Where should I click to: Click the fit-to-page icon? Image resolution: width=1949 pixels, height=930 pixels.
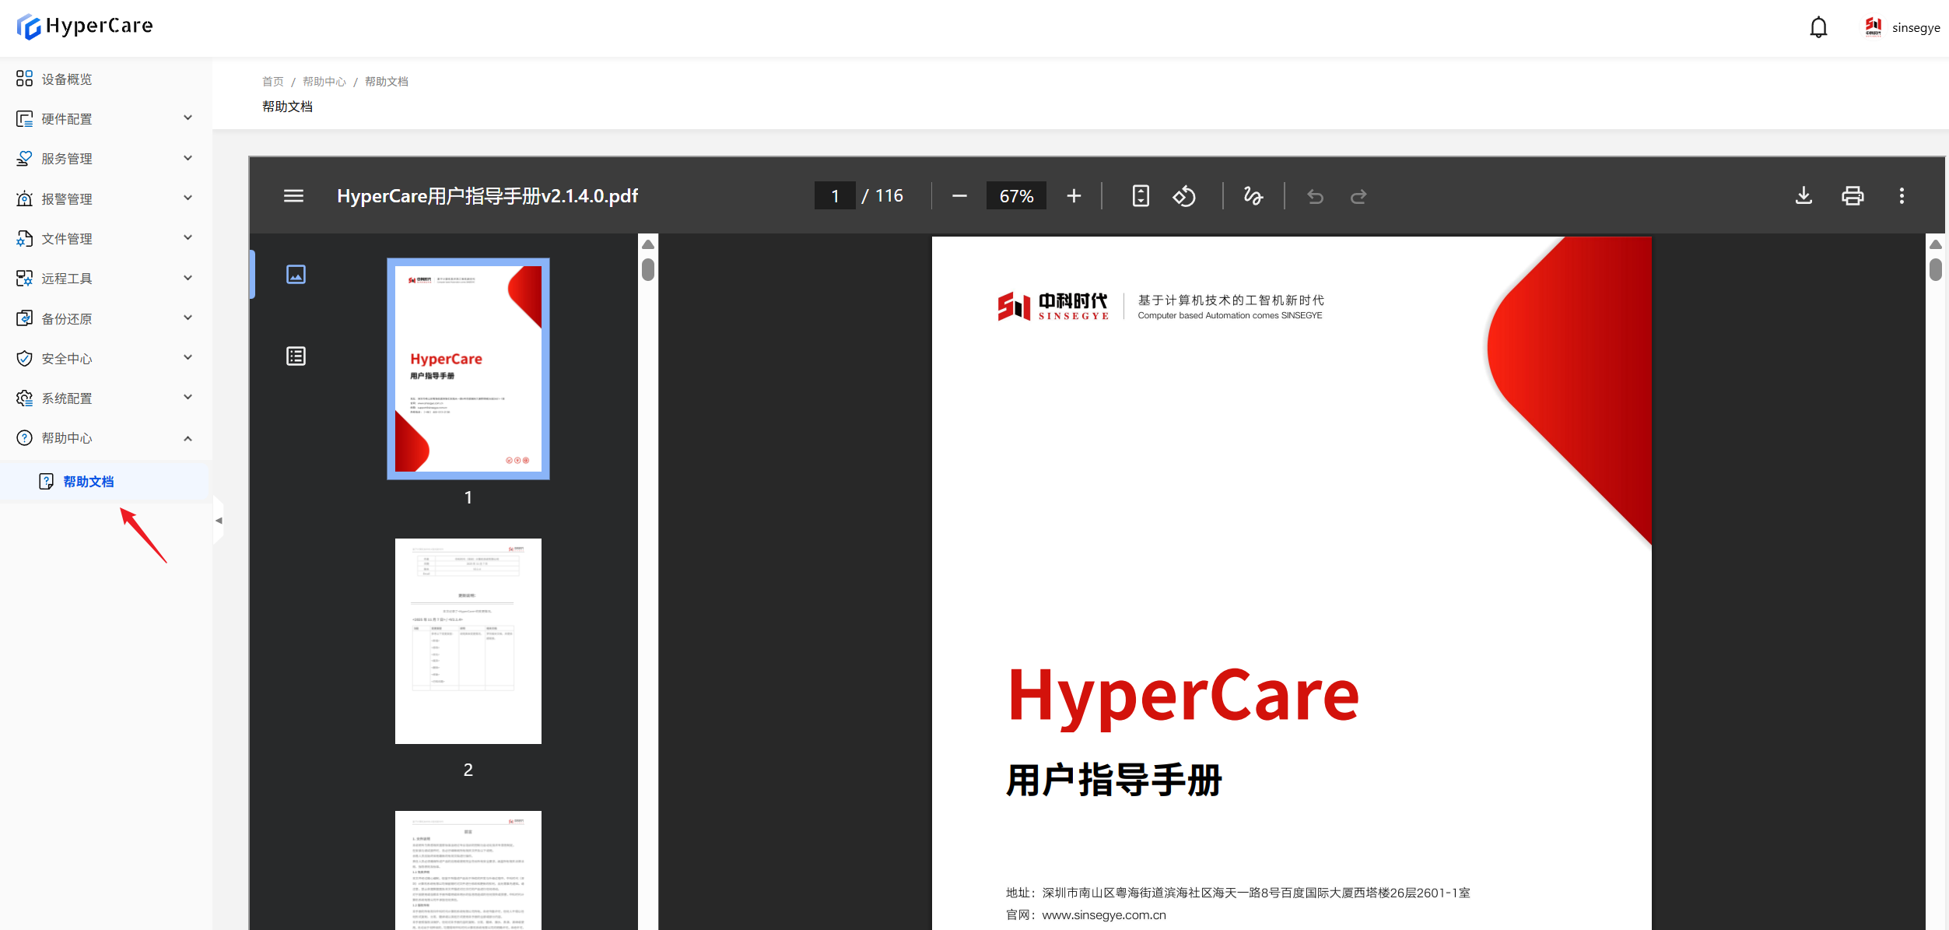coord(1141,196)
